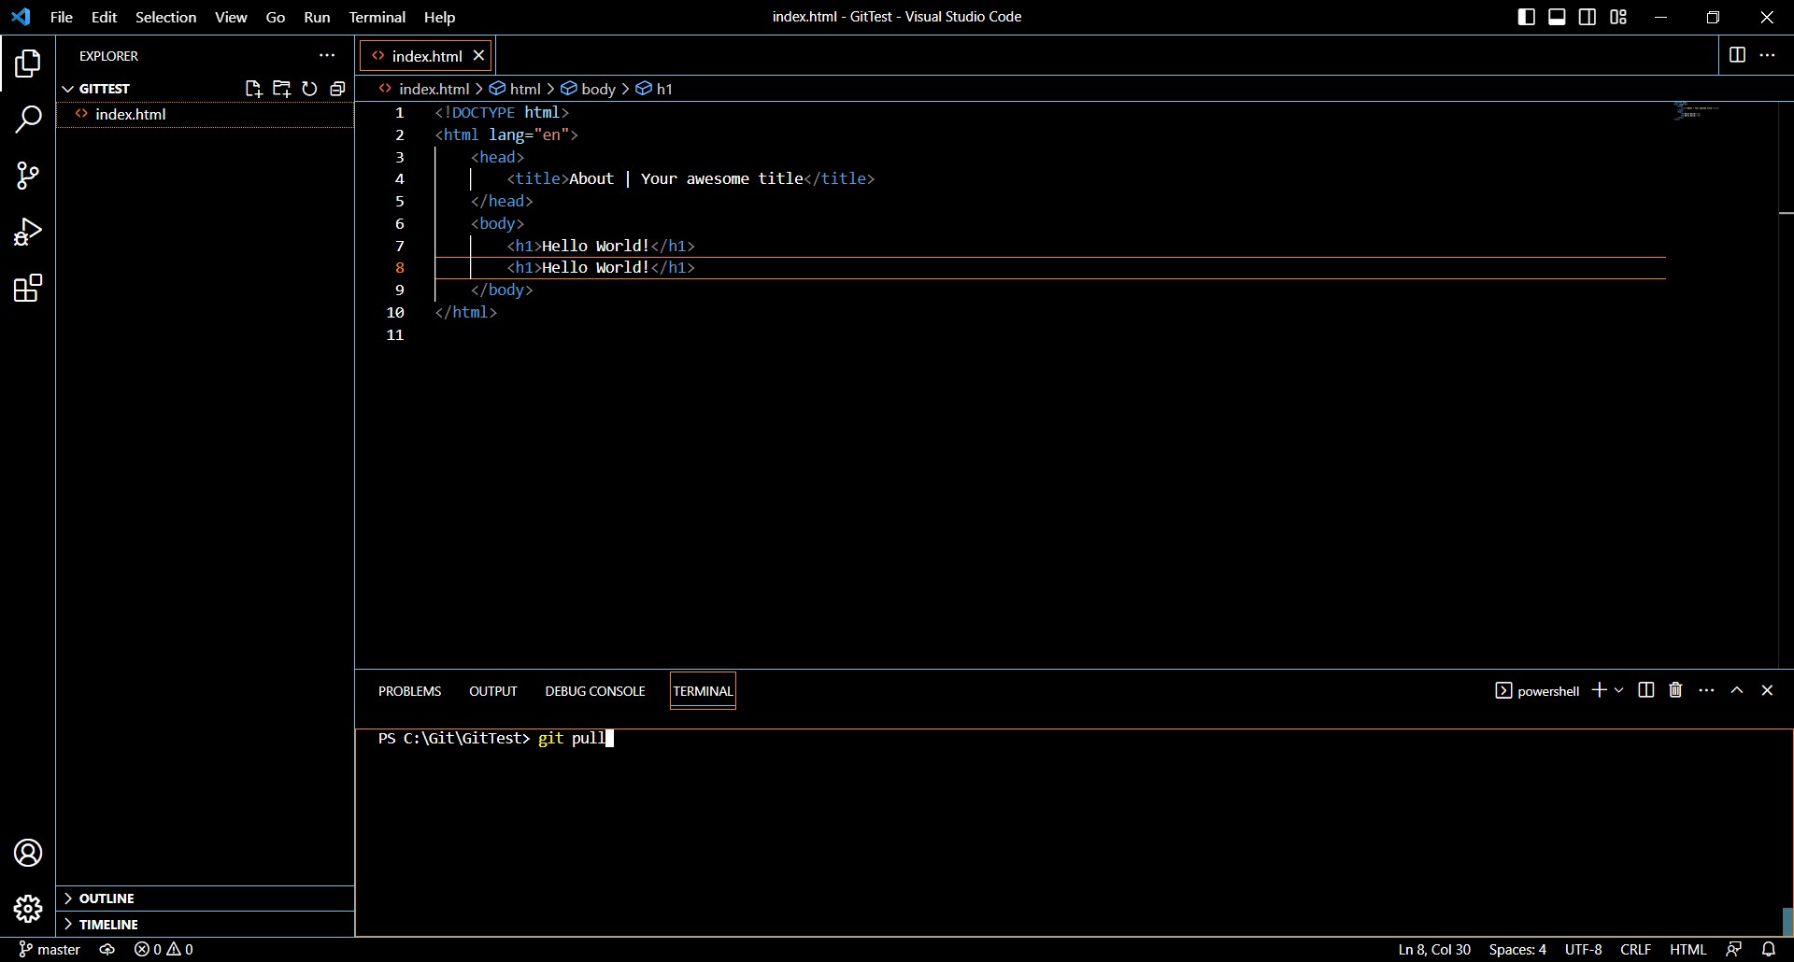The width and height of the screenshot is (1794, 962).
Task: Click the New Folder icon in GITTEST
Action: click(281, 89)
